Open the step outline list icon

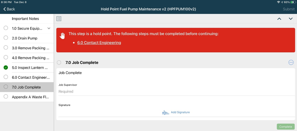tap(59, 19)
